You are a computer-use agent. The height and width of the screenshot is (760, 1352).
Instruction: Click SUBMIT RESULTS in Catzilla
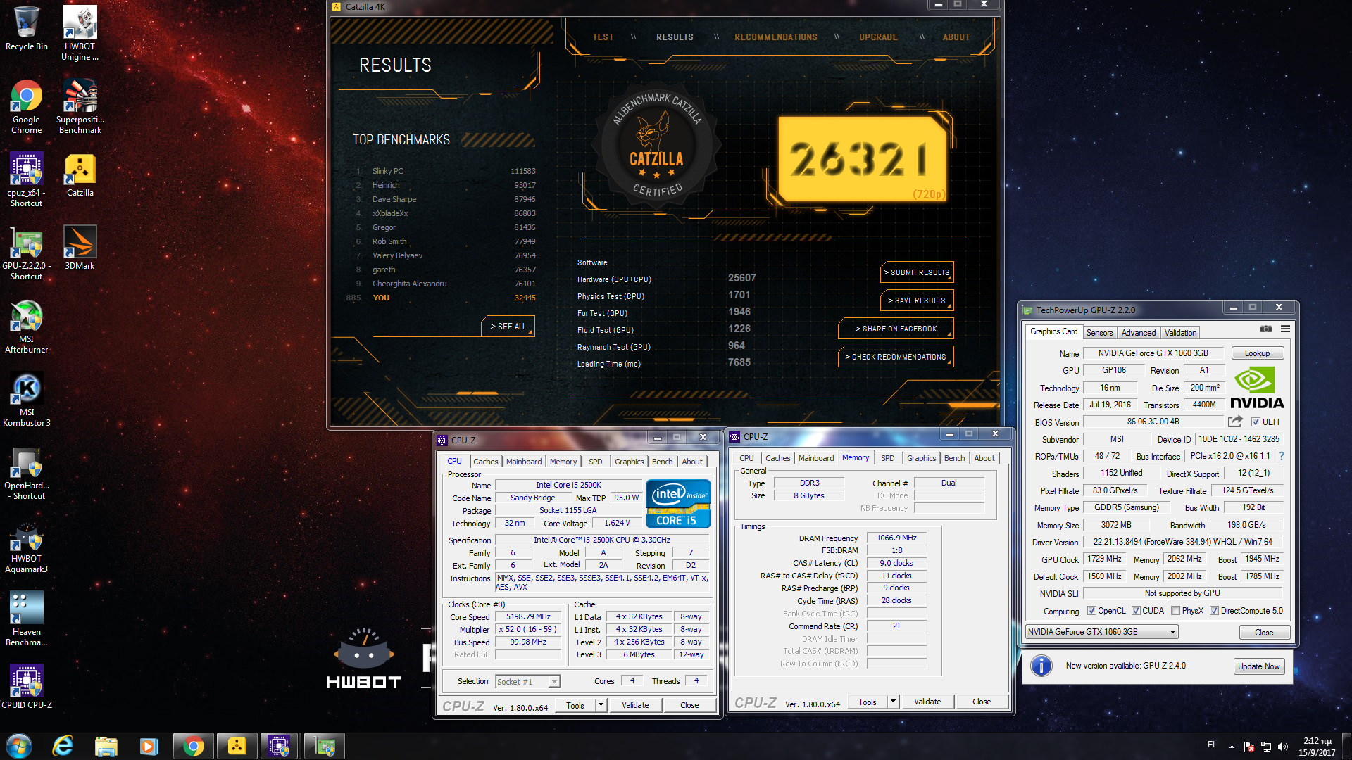(917, 272)
